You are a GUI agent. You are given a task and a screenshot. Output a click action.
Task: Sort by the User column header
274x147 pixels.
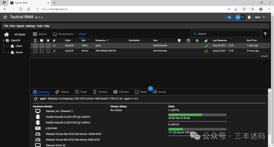point(155,40)
